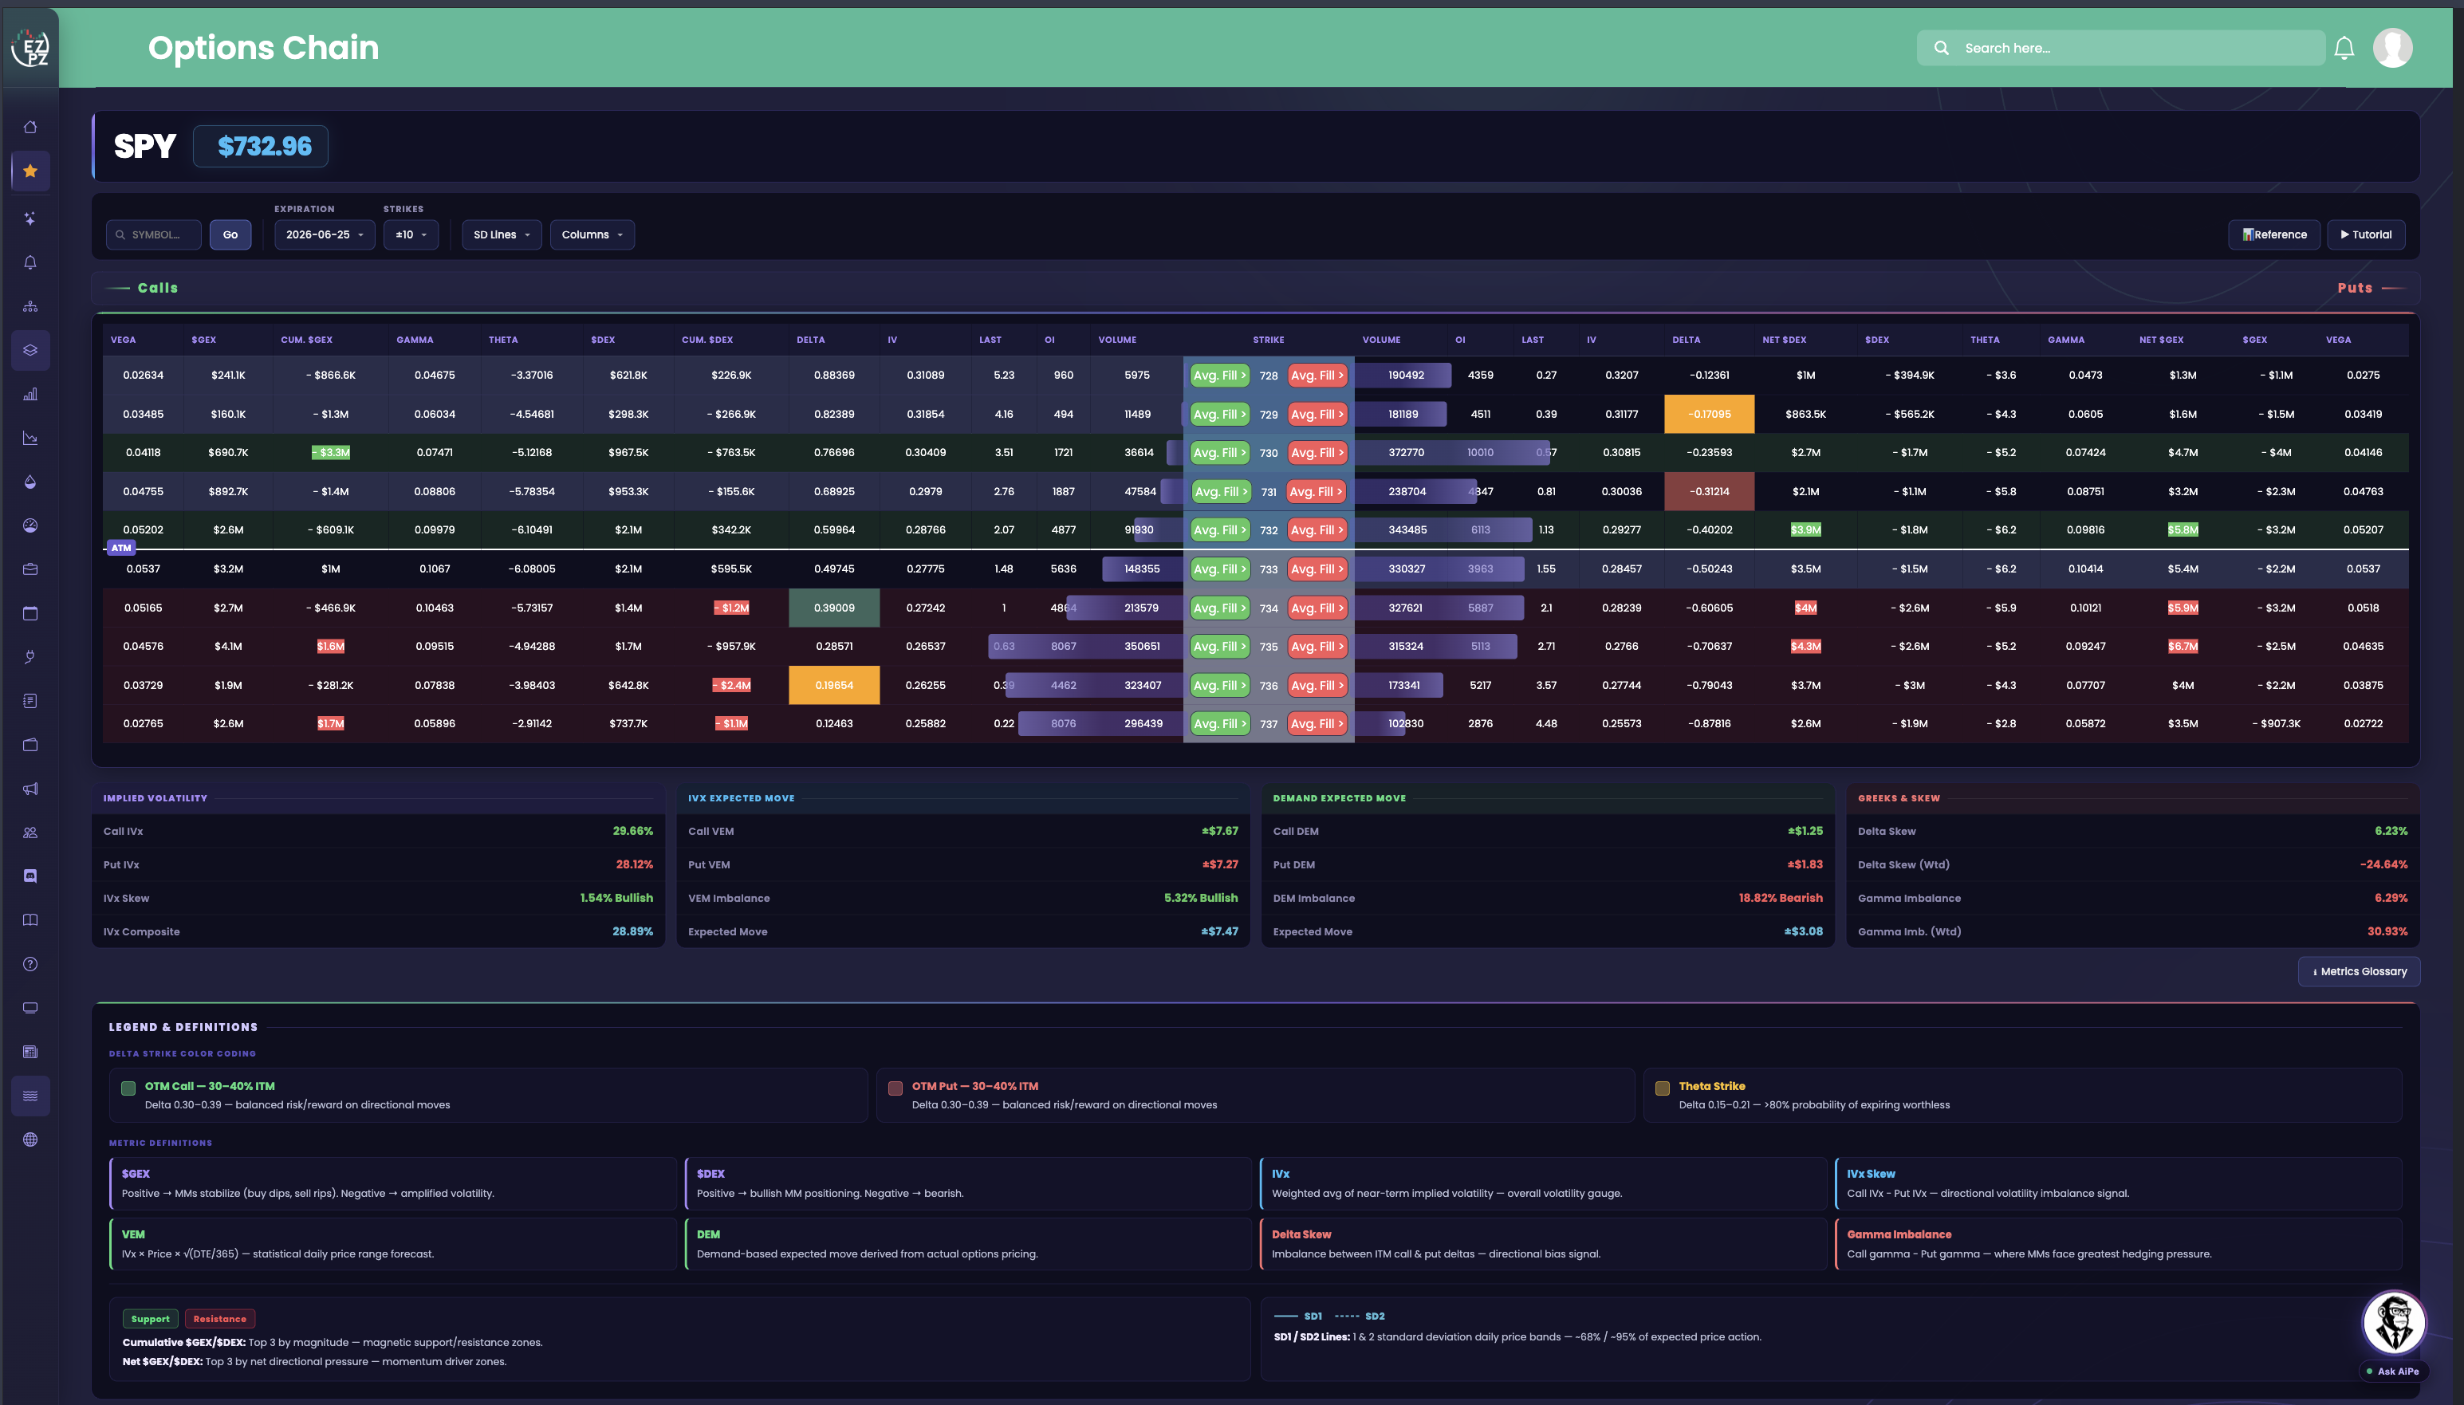Viewport: 2464px width, 1405px height.
Task: Open the gauge dashboard icon in sidebar
Action: coord(30,526)
